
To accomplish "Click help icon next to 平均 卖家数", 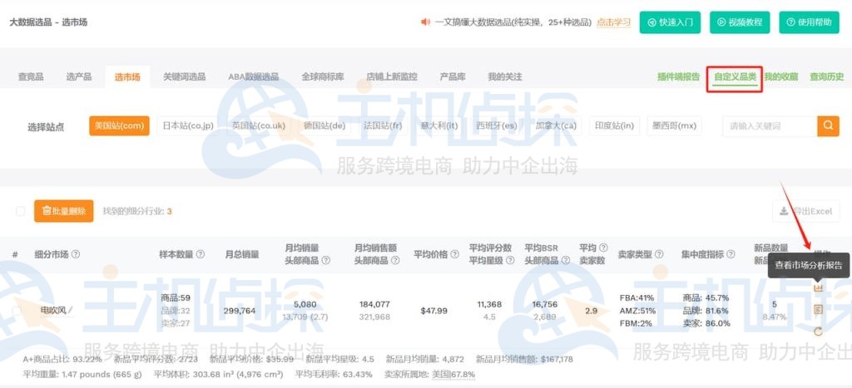I will [x=603, y=248].
